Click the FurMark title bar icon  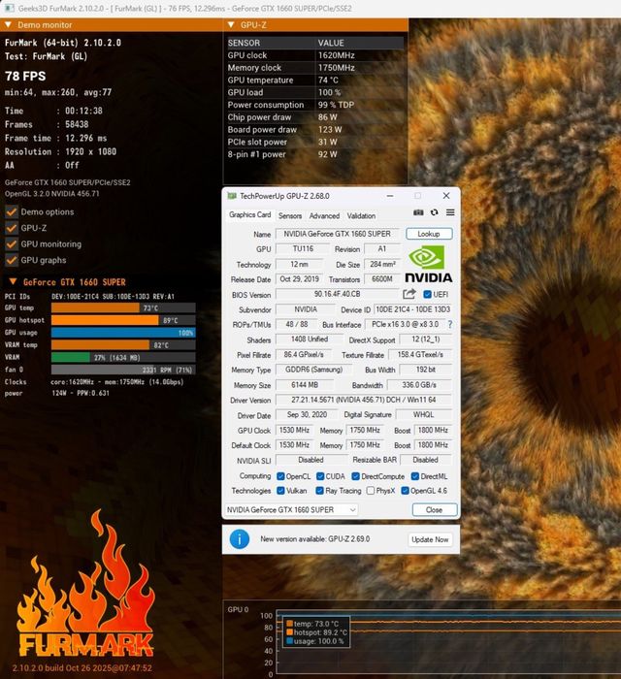click(x=10, y=8)
